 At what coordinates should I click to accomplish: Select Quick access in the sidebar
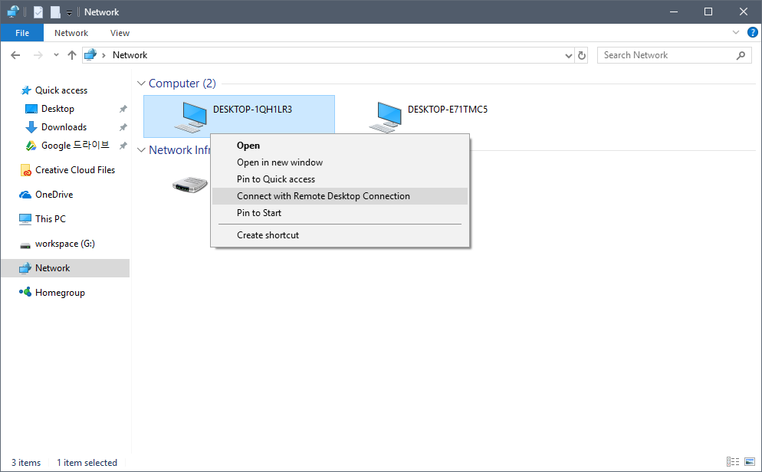tap(61, 90)
